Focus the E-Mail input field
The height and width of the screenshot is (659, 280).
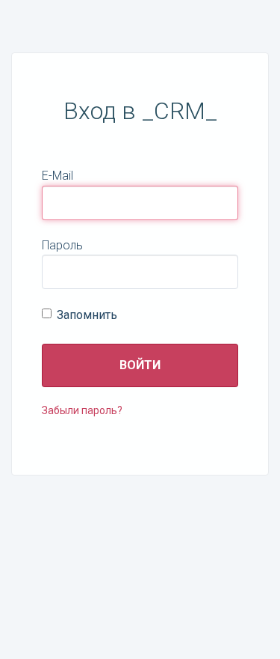point(140,203)
